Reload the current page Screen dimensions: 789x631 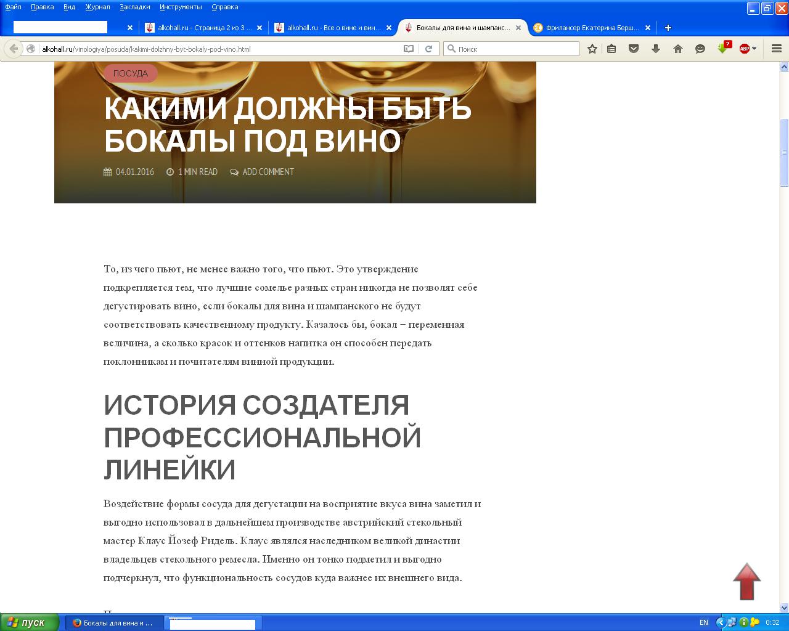click(x=428, y=49)
